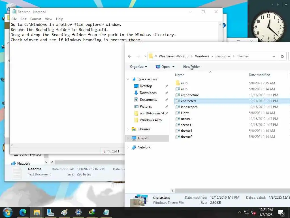The image size is (290, 218).
Task: Click the Notepad taskbar icon
Action: (106, 212)
